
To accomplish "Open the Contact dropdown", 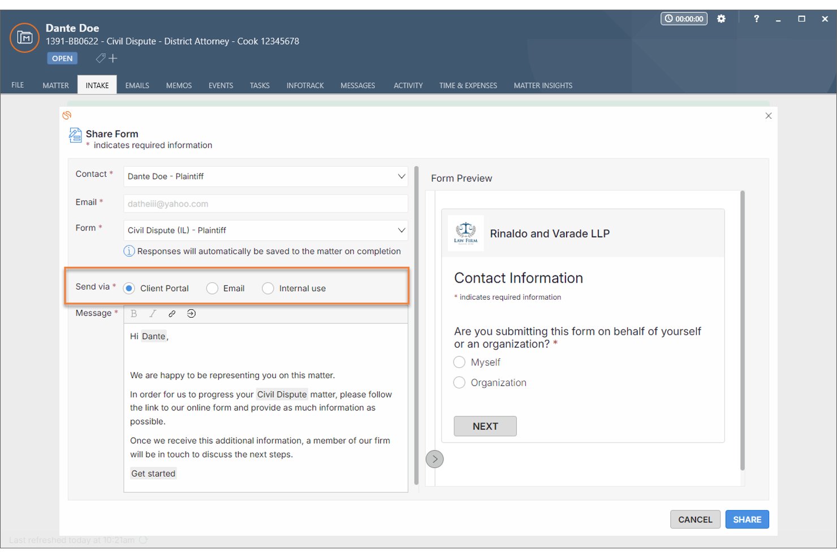I will click(x=266, y=176).
